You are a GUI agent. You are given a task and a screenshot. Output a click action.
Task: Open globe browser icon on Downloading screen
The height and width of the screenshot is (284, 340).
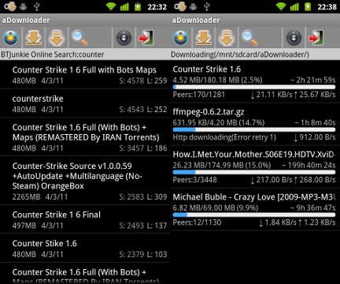tap(181, 38)
